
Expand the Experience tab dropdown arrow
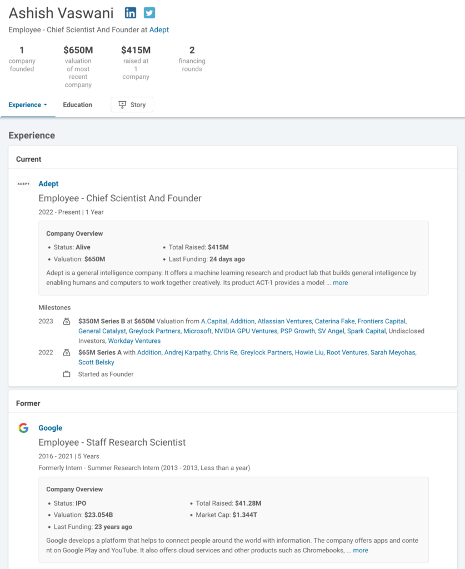(x=46, y=105)
